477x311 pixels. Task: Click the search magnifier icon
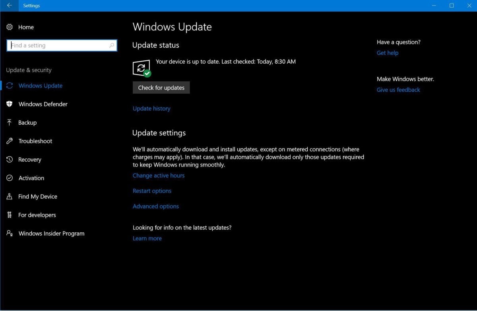(112, 46)
